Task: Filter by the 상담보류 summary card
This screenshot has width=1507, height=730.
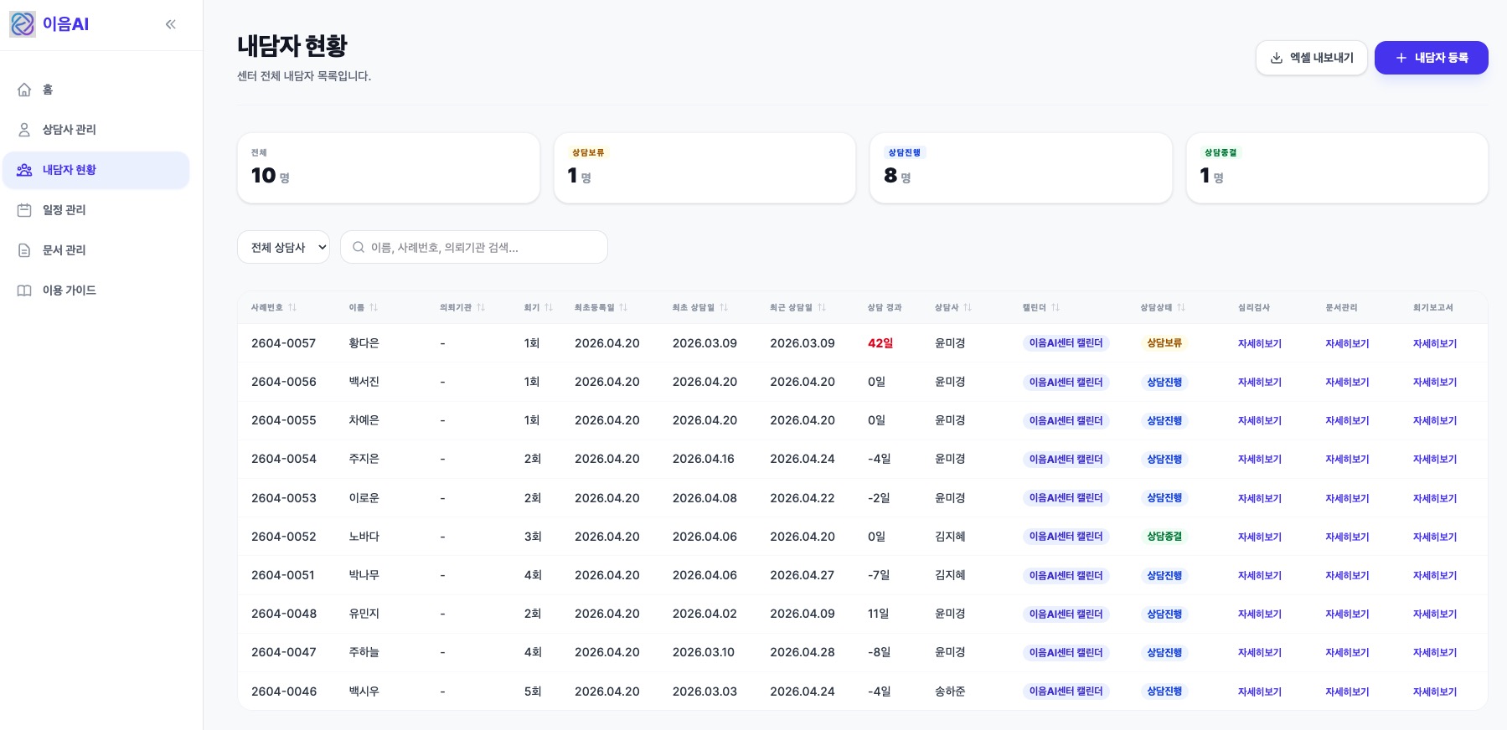Action: click(x=704, y=167)
